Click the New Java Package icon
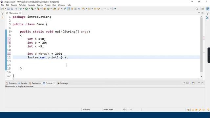This screenshot has width=210, height=118. (x=45, y=9)
